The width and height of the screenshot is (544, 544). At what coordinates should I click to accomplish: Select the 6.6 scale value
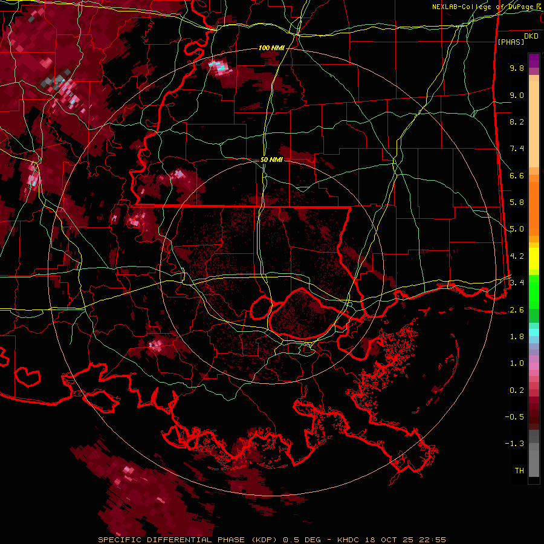click(x=517, y=175)
